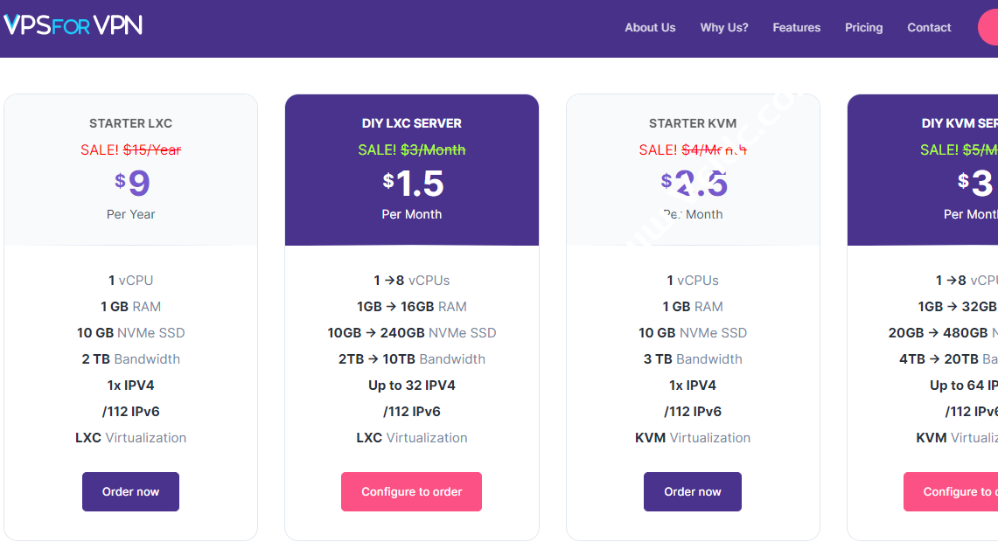
Task: Open the Contact page
Action: 929,27
